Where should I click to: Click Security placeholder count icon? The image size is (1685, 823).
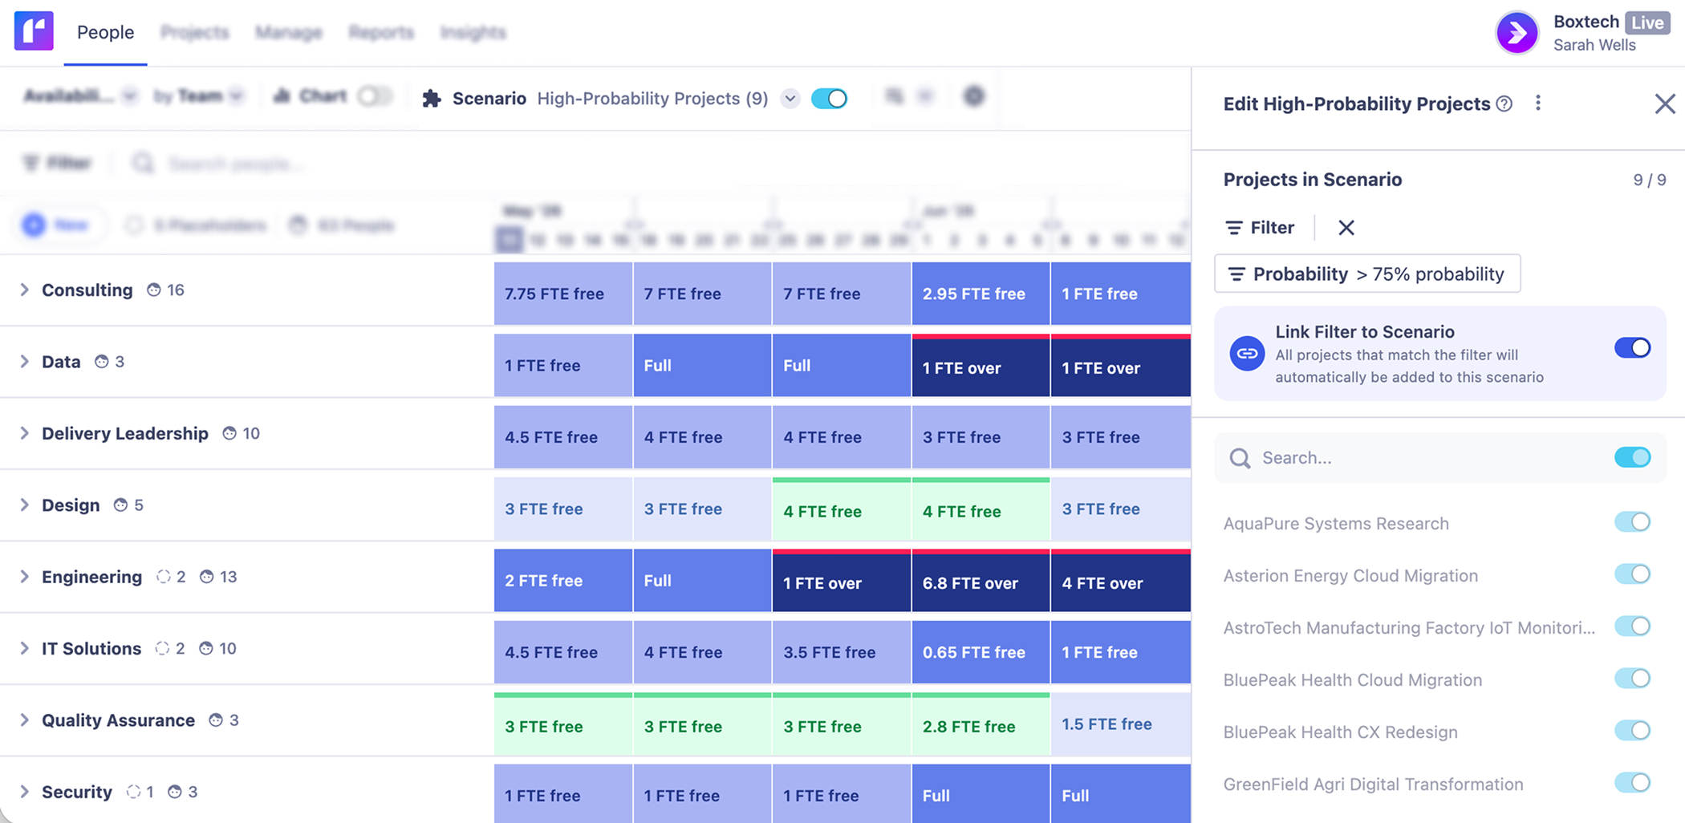133,792
